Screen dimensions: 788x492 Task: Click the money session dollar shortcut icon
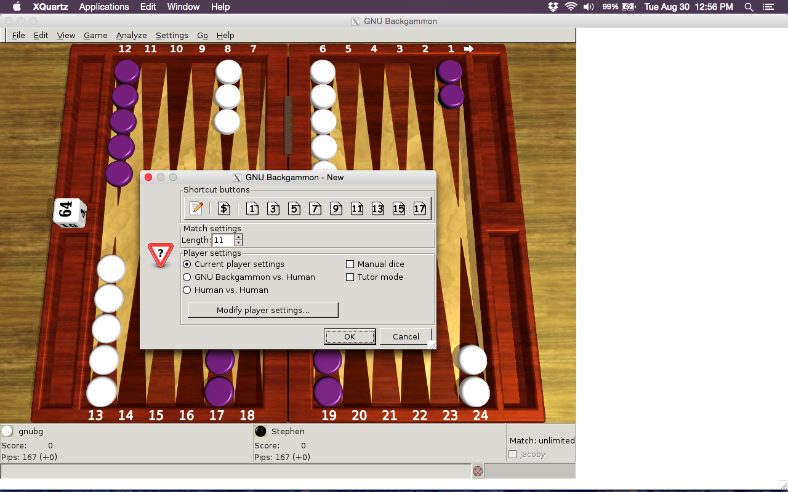point(224,208)
